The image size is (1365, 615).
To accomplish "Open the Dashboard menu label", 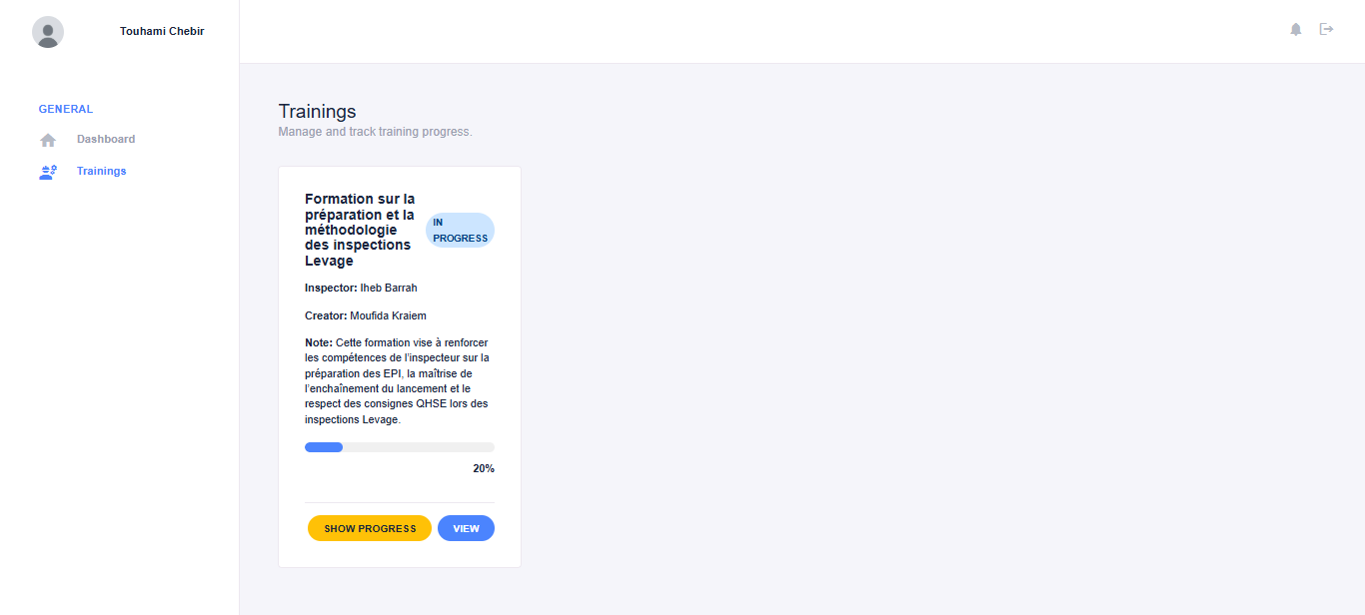I will point(106,140).
